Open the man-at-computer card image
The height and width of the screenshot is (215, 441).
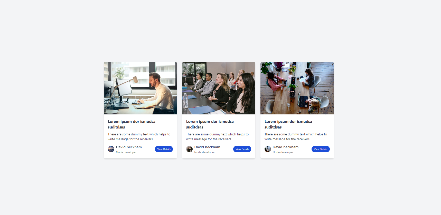140,88
